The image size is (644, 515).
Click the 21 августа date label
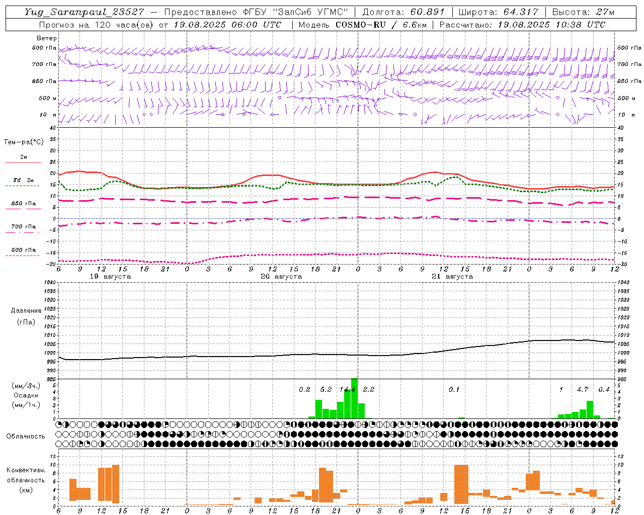coord(452,277)
